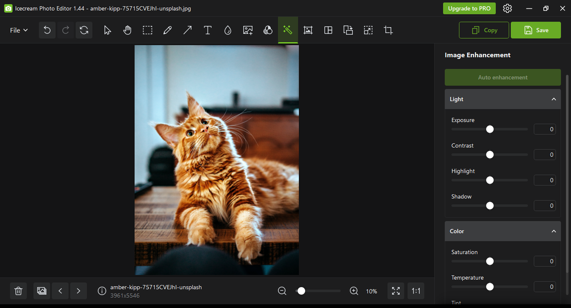The image size is (571, 308).
Task: Click the Highlight slider handle
Action: click(490, 180)
